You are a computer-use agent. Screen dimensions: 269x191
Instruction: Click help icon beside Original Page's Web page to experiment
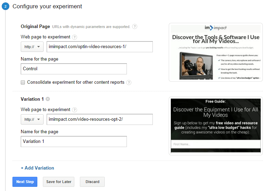[74, 37]
